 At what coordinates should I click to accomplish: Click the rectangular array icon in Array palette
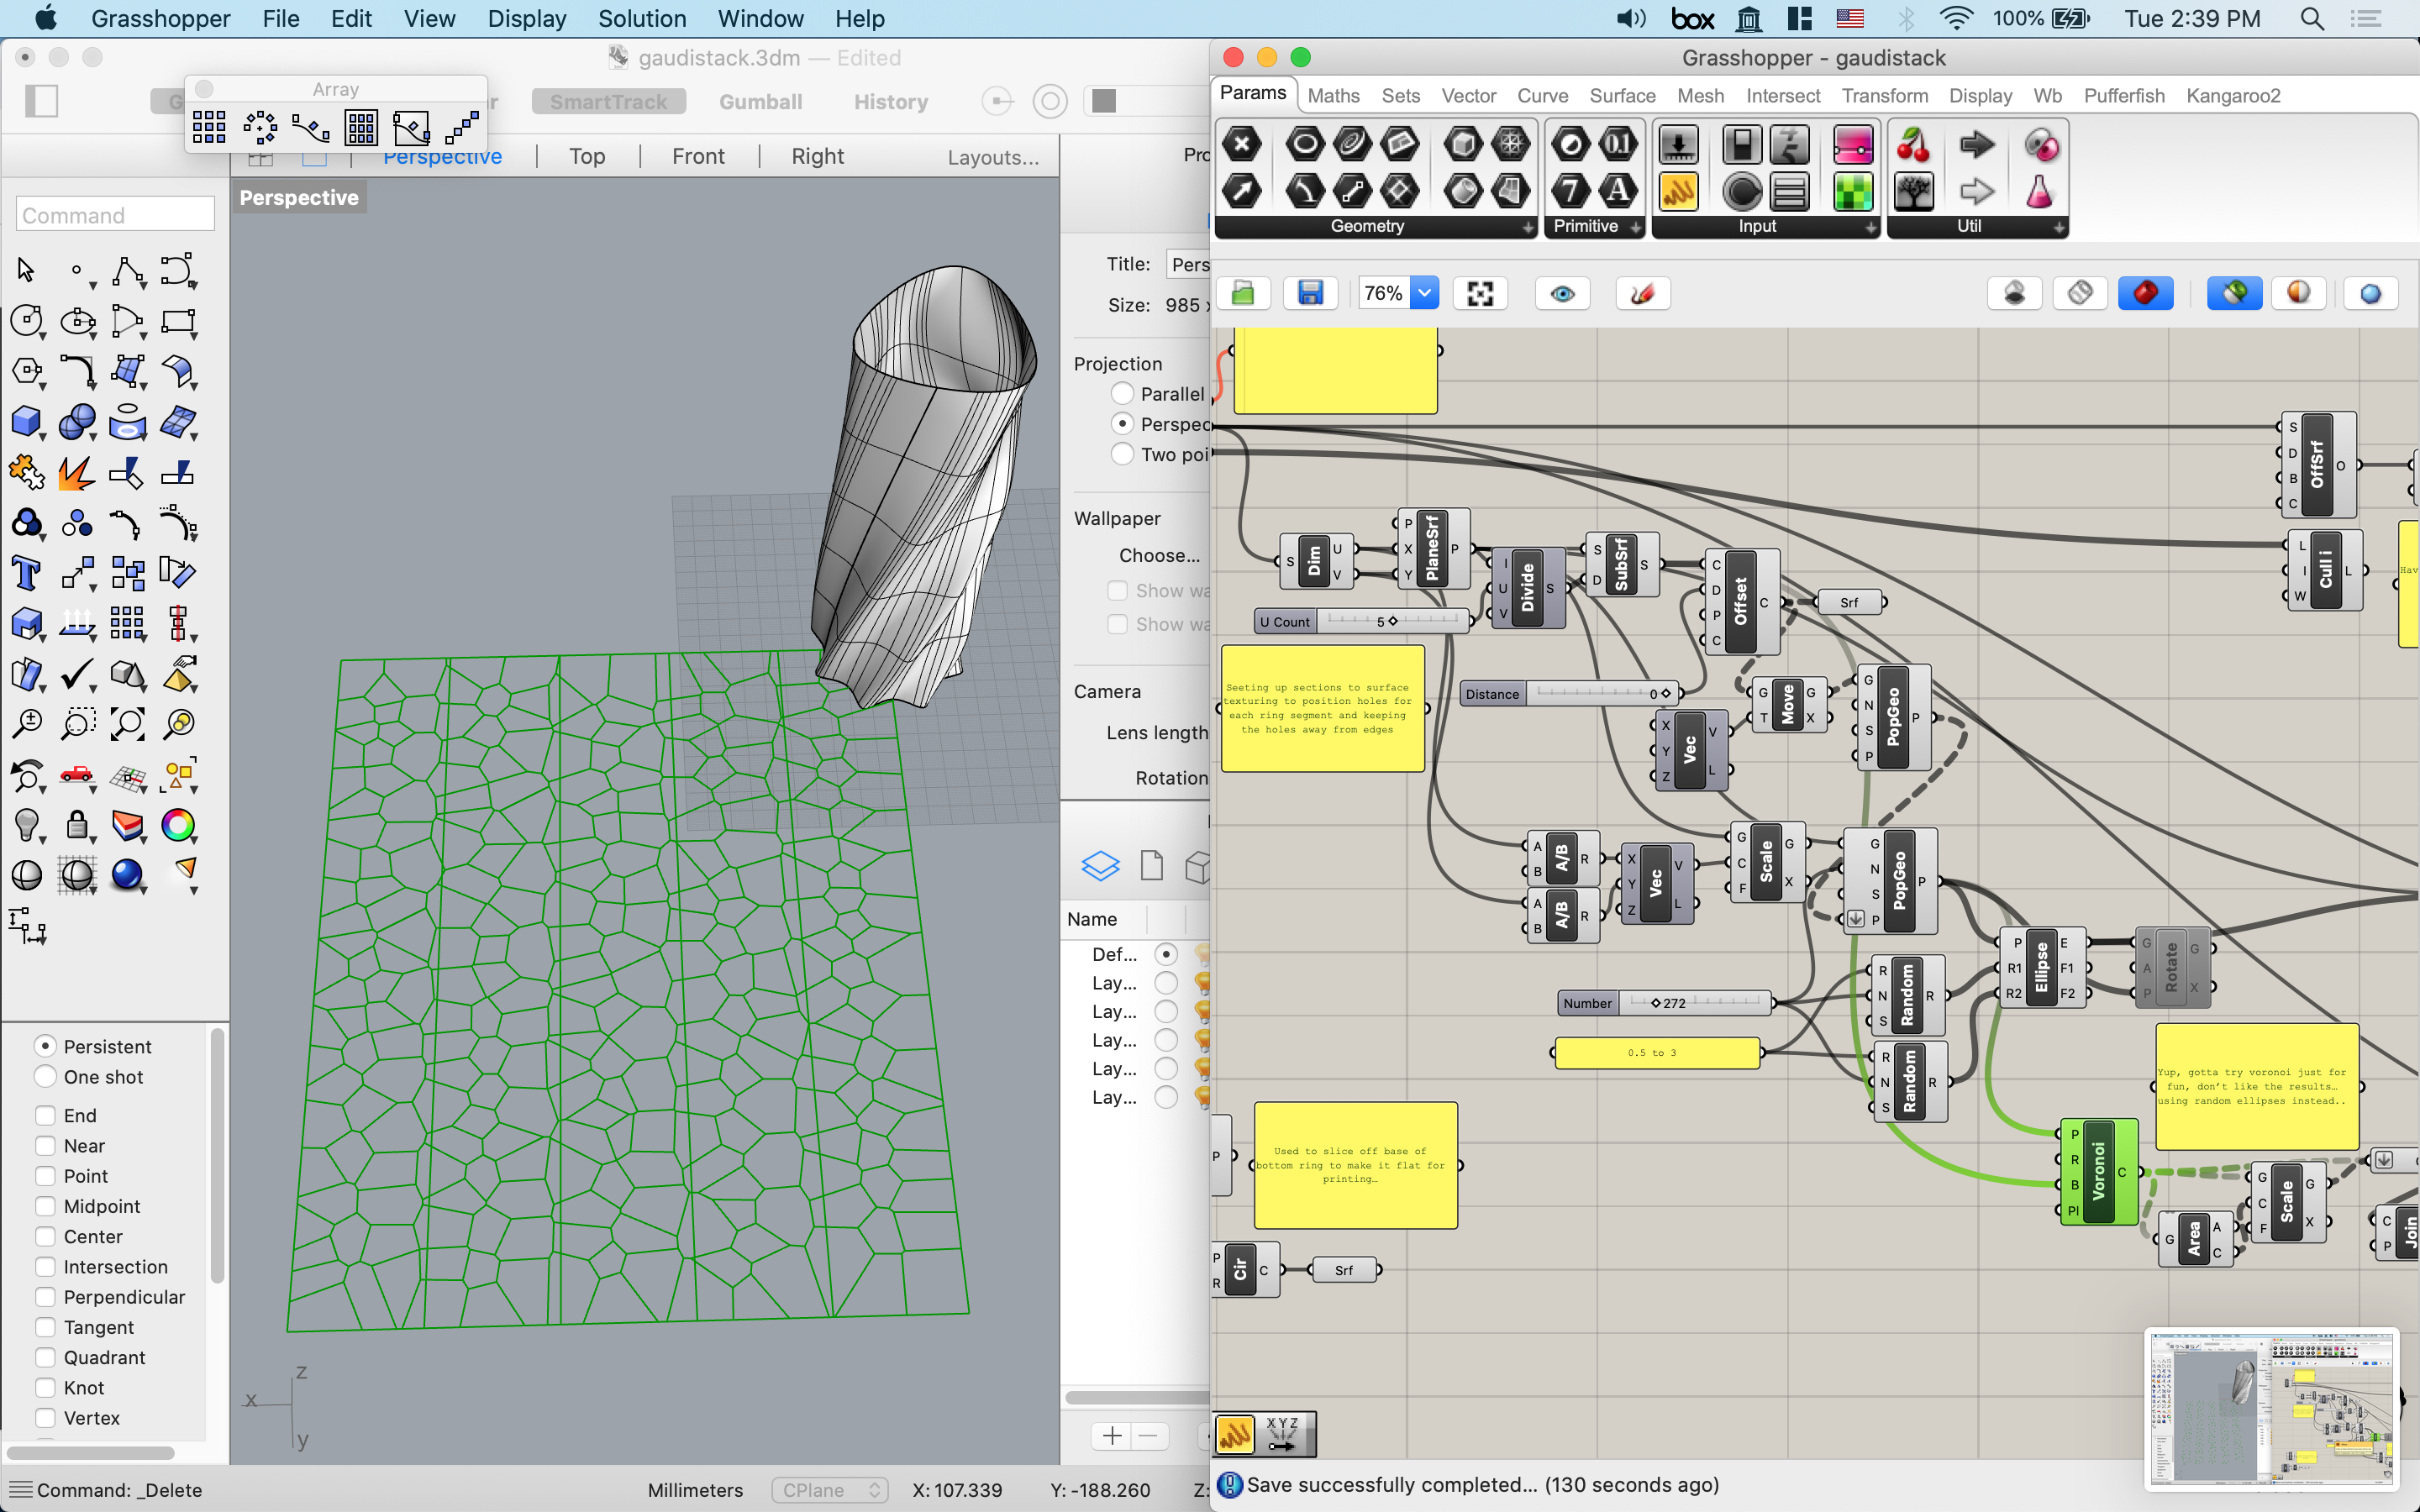point(209,128)
